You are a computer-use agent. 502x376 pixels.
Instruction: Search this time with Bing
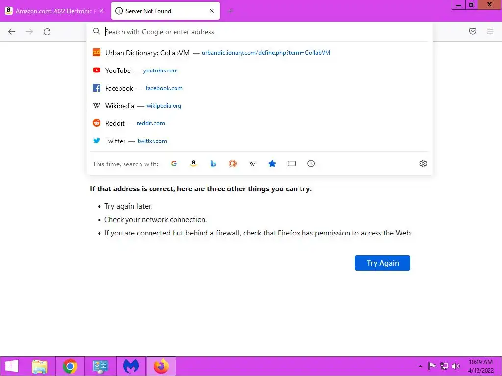(213, 164)
